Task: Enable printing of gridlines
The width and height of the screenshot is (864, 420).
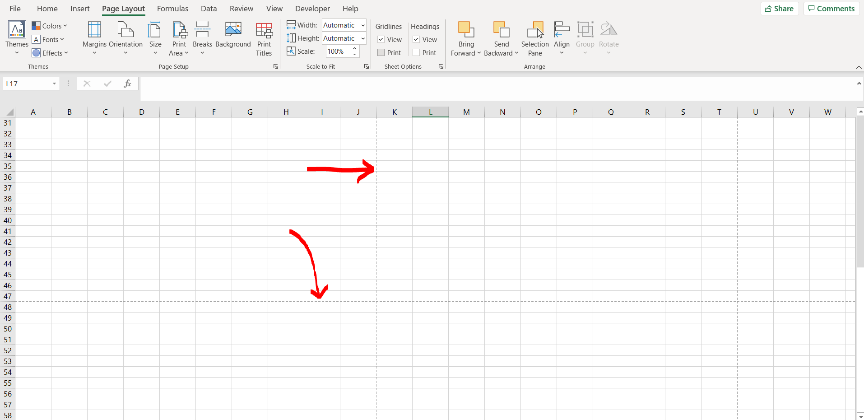Action: click(x=381, y=52)
